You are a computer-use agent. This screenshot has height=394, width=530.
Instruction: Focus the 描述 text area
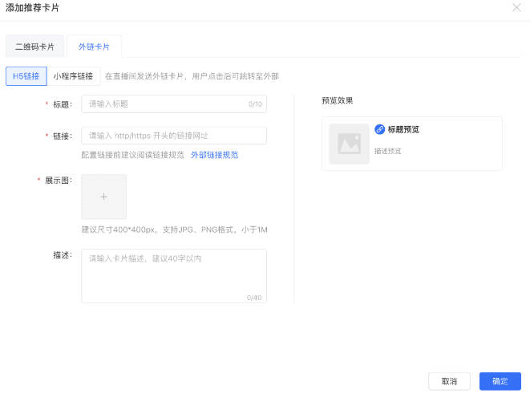(x=174, y=276)
